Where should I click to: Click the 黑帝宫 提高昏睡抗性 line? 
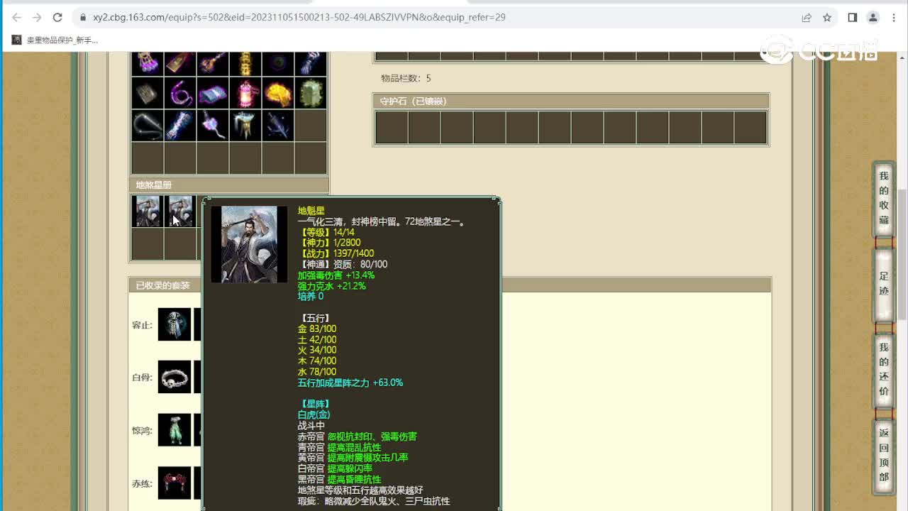click(x=340, y=480)
